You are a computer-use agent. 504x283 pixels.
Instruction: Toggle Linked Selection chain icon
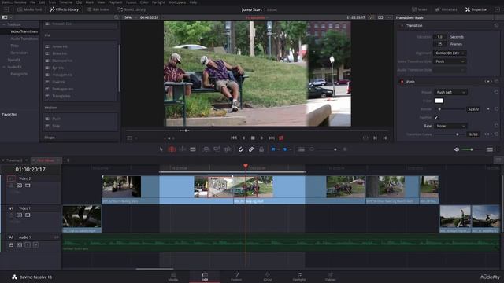point(251,149)
